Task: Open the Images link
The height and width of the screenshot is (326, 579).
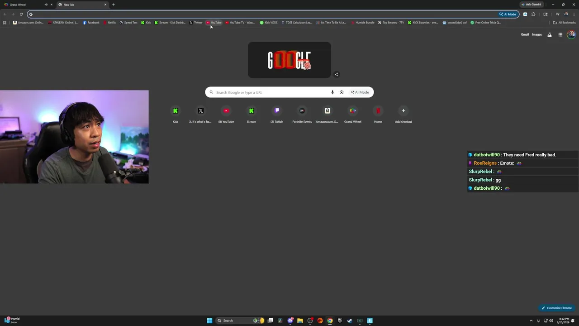Action: [x=537, y=34]
